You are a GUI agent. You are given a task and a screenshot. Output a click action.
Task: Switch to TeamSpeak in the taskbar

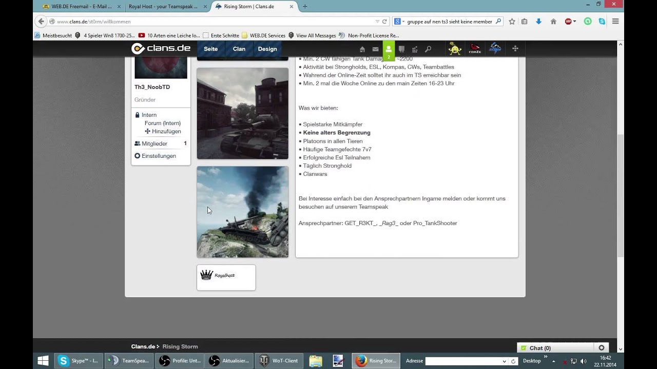coord(129,361)
